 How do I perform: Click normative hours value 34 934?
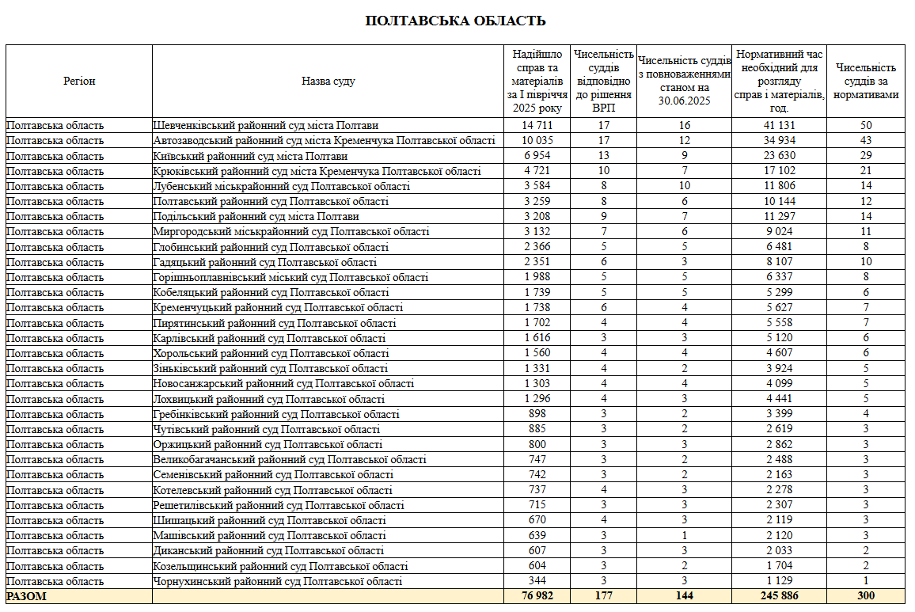click(779, 141)
